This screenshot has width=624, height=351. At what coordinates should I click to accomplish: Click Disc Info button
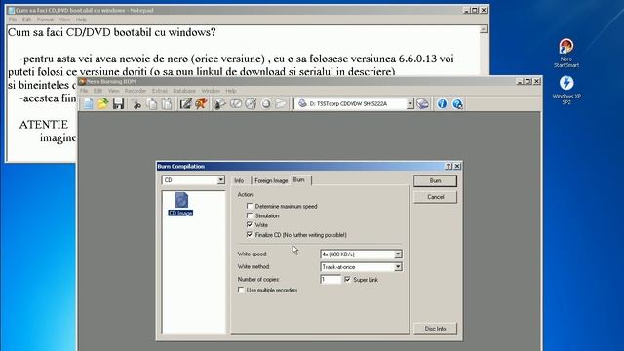436,329
